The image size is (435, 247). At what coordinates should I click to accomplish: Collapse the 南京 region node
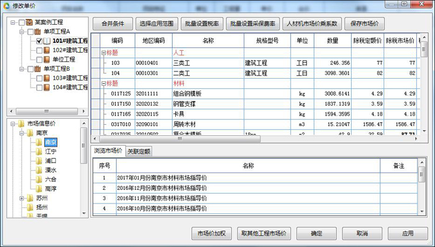[x=22, y=133]
